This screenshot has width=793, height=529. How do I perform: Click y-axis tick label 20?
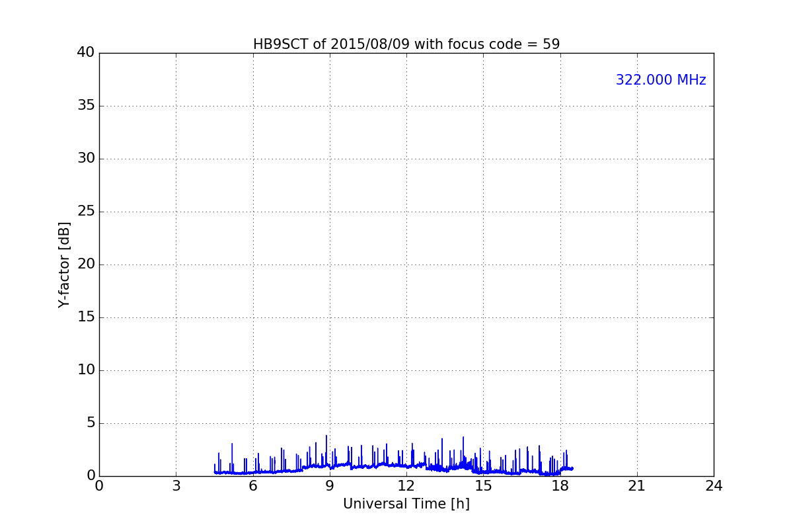pyautogui.click(x=86, y=264)
